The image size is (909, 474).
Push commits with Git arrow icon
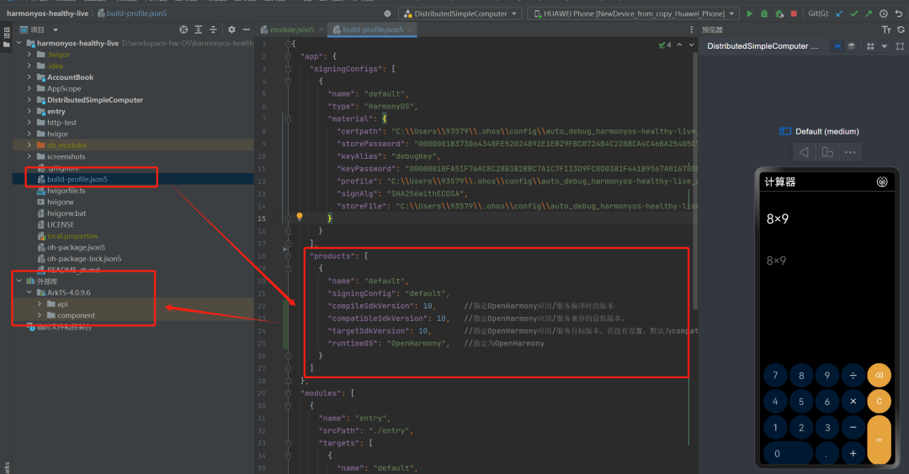869,13
